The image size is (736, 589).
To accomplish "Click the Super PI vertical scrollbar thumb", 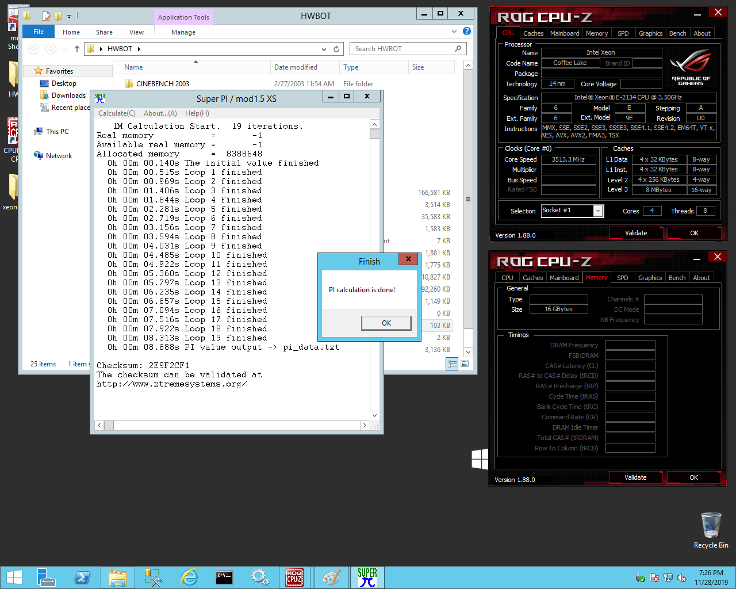I will [375, 134].
